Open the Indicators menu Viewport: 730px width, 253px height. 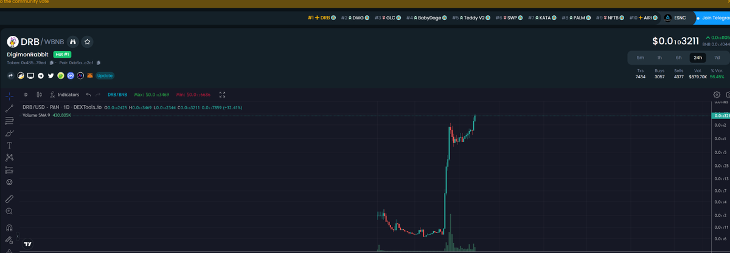click(64, 95)
